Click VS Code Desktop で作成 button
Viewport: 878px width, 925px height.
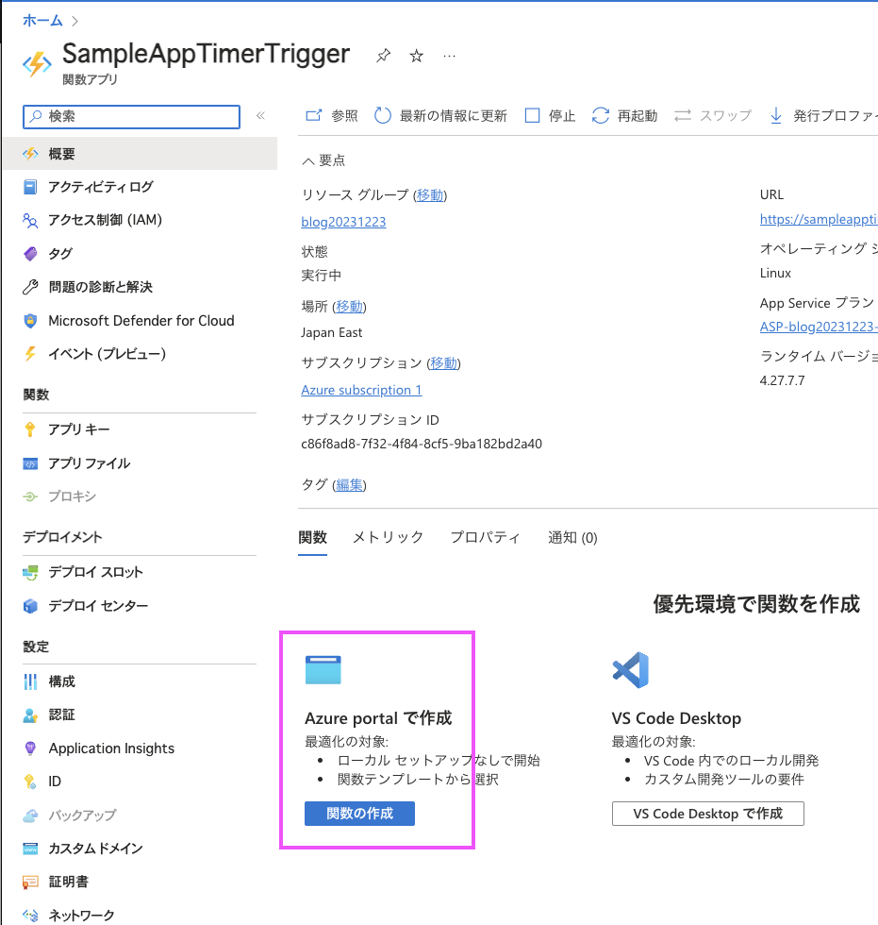707,814
